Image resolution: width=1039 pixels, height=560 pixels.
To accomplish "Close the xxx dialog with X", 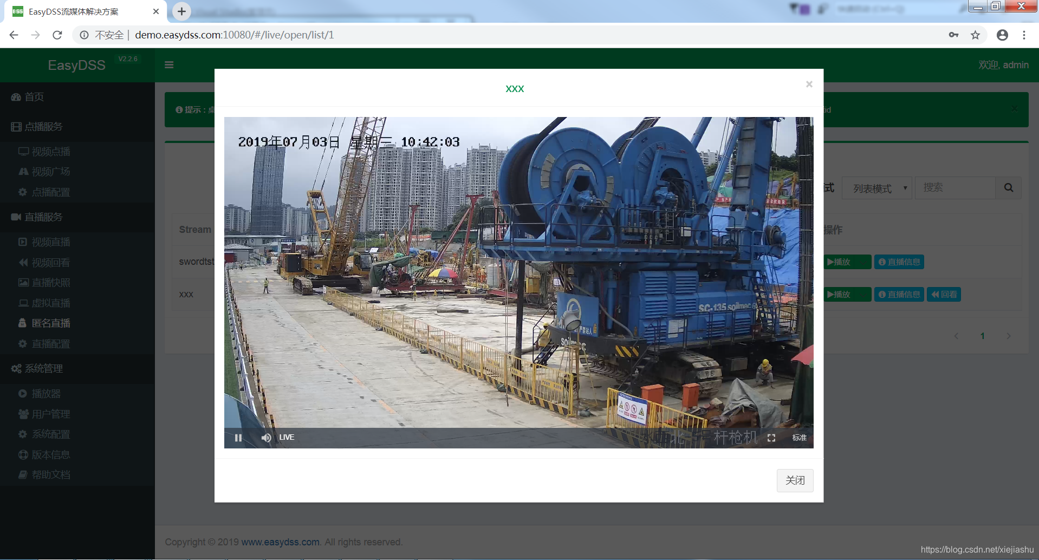I will pos(809,84).
